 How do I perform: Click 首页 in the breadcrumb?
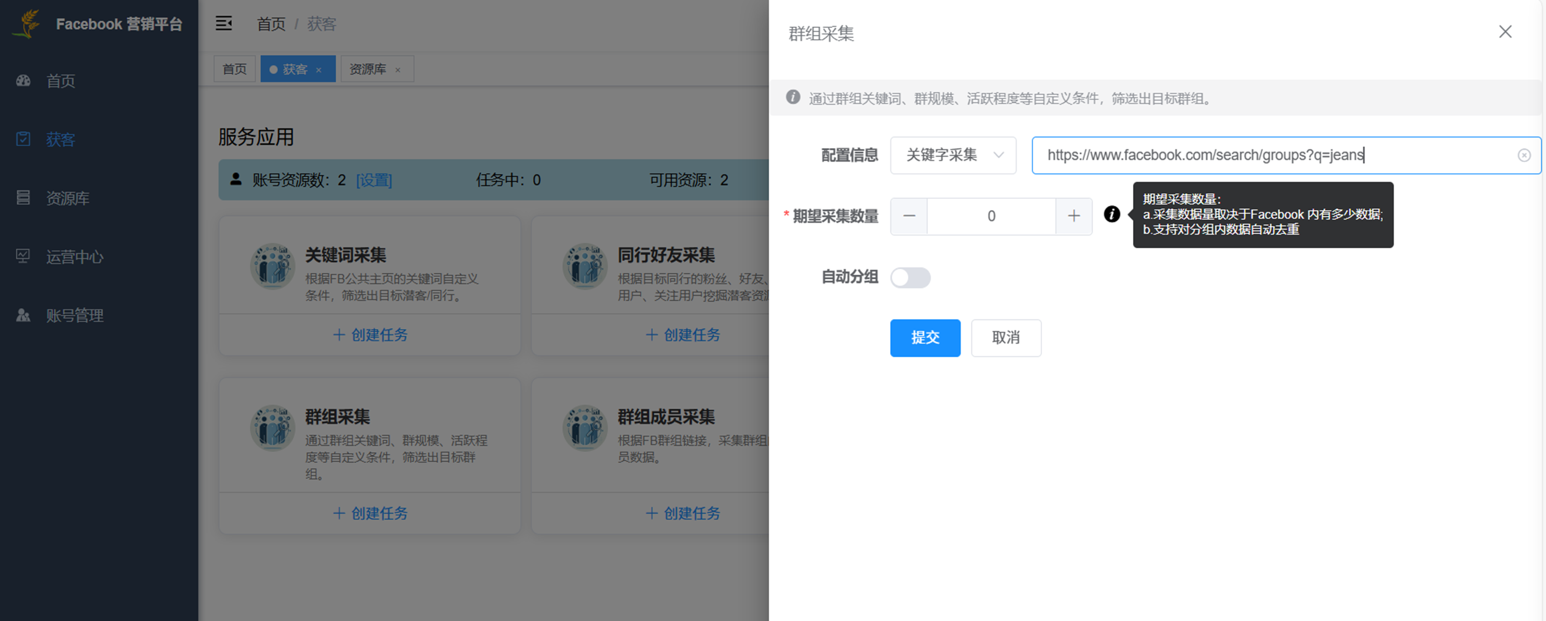click(x=271, y=24)
